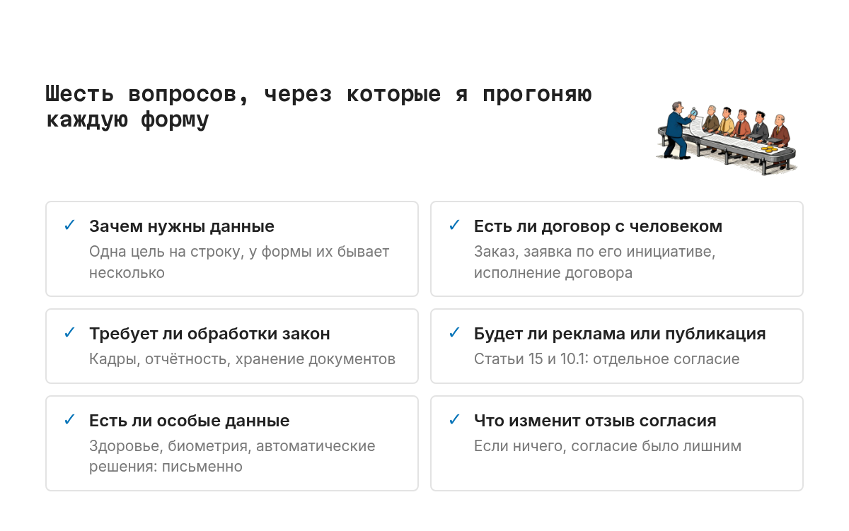Click the card title 'Есть ли особые данные'

[190, 421]
